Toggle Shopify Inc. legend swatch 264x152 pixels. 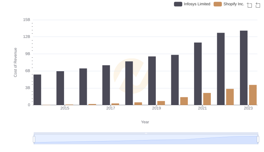tap(217, 4)
